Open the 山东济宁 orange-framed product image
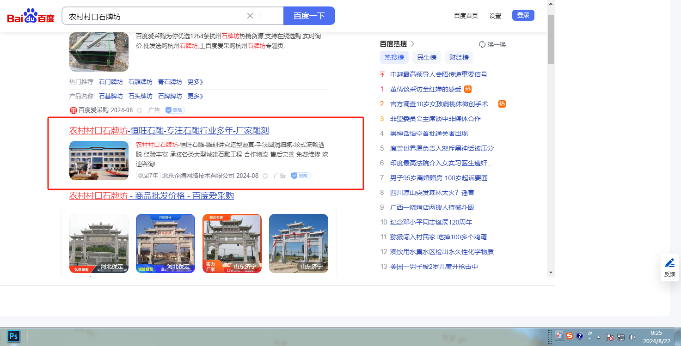 (x=232, y=243)
